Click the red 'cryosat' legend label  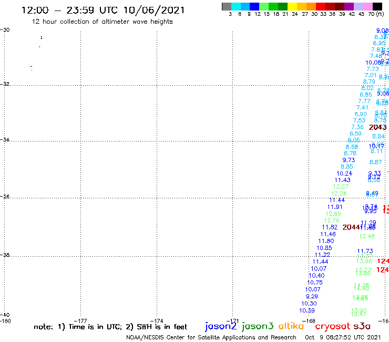332,326
